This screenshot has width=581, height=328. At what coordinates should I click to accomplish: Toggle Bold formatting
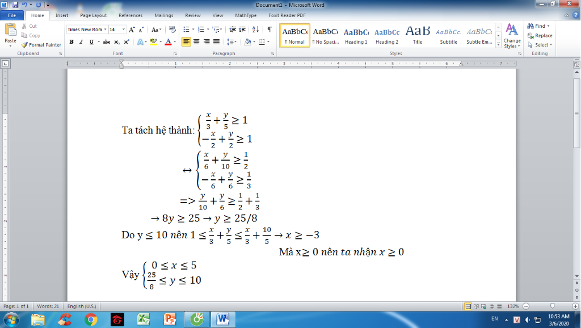(71, 42)
